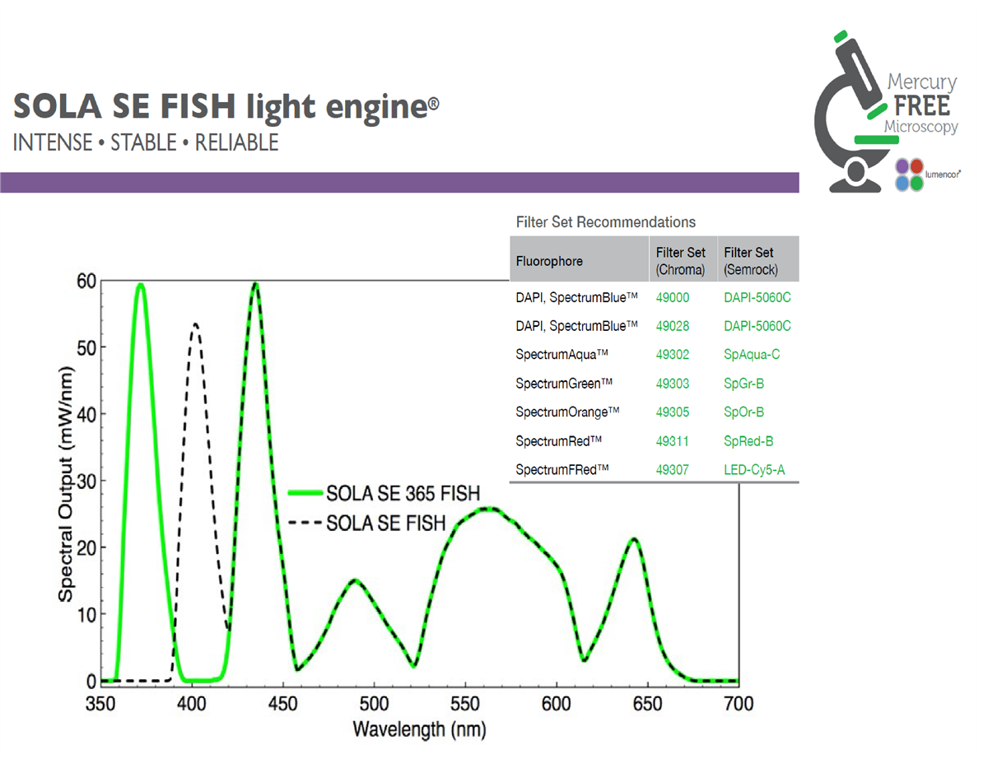Viewport: 988px width, 759px height.
Task: Click the Filter Set (Chroma) column header
Action: [680, 261]
